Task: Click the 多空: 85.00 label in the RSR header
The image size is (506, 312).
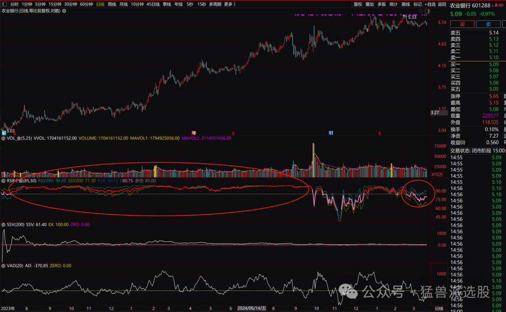Action: 145,181
